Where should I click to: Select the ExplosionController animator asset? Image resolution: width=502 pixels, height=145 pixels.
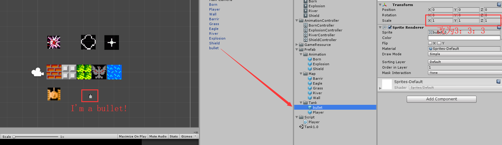[x=325, y=30]
